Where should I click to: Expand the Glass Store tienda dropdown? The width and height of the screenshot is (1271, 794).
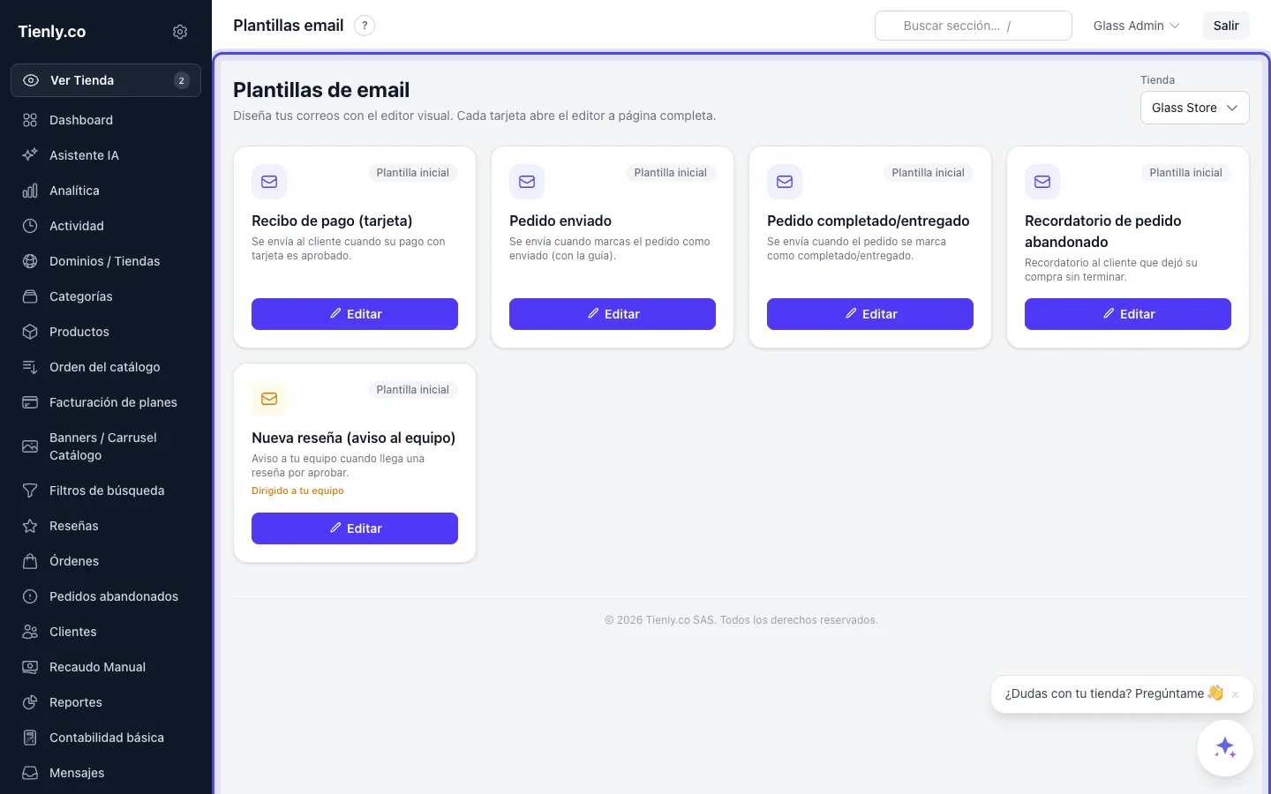tap(1194, 108)
